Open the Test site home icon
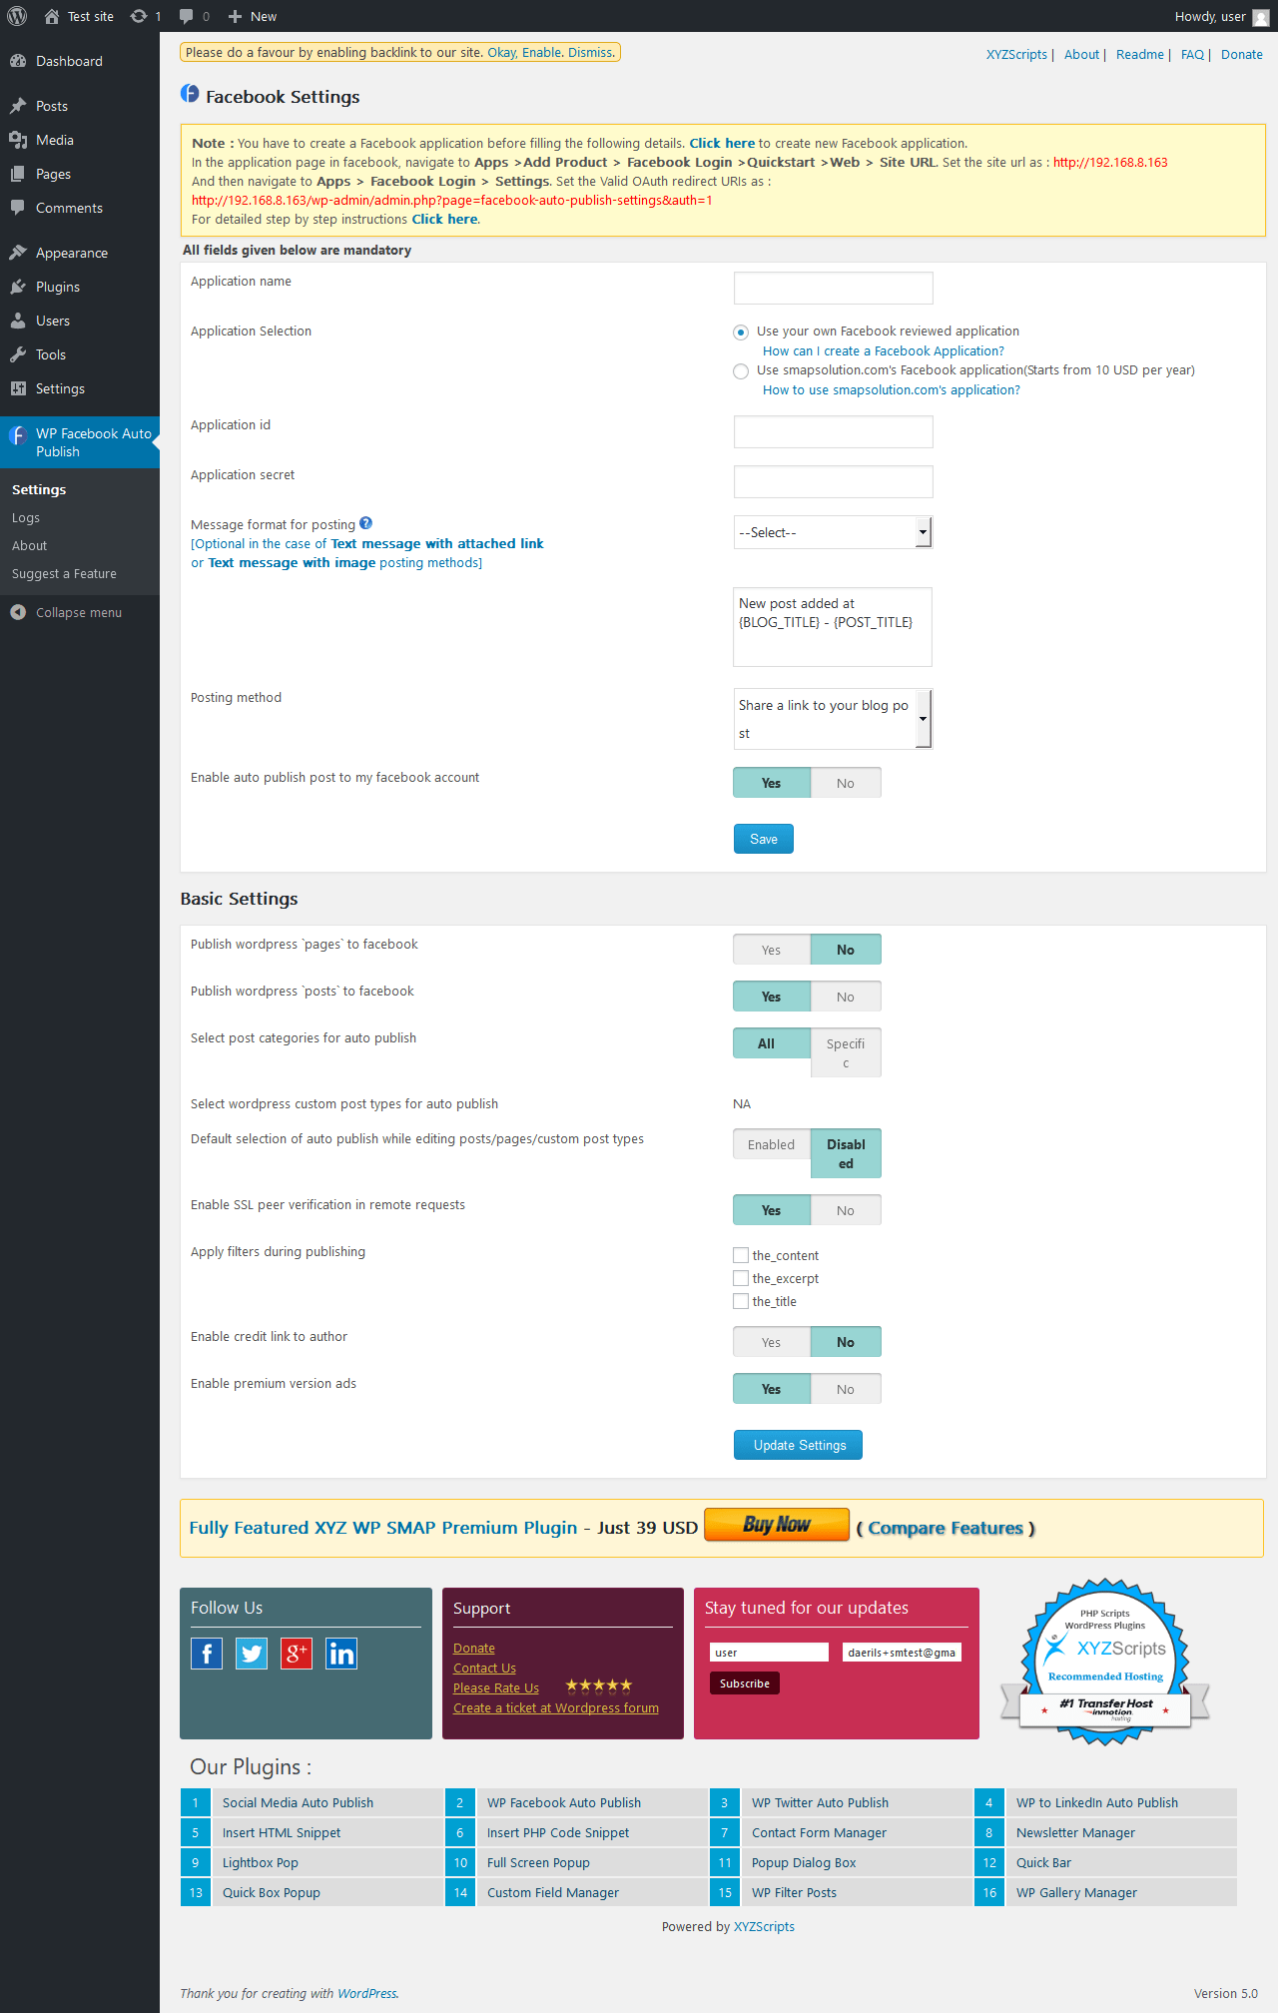This screenshot has height=2013, width=1278. pyautogui.click(x=52, y=16)
